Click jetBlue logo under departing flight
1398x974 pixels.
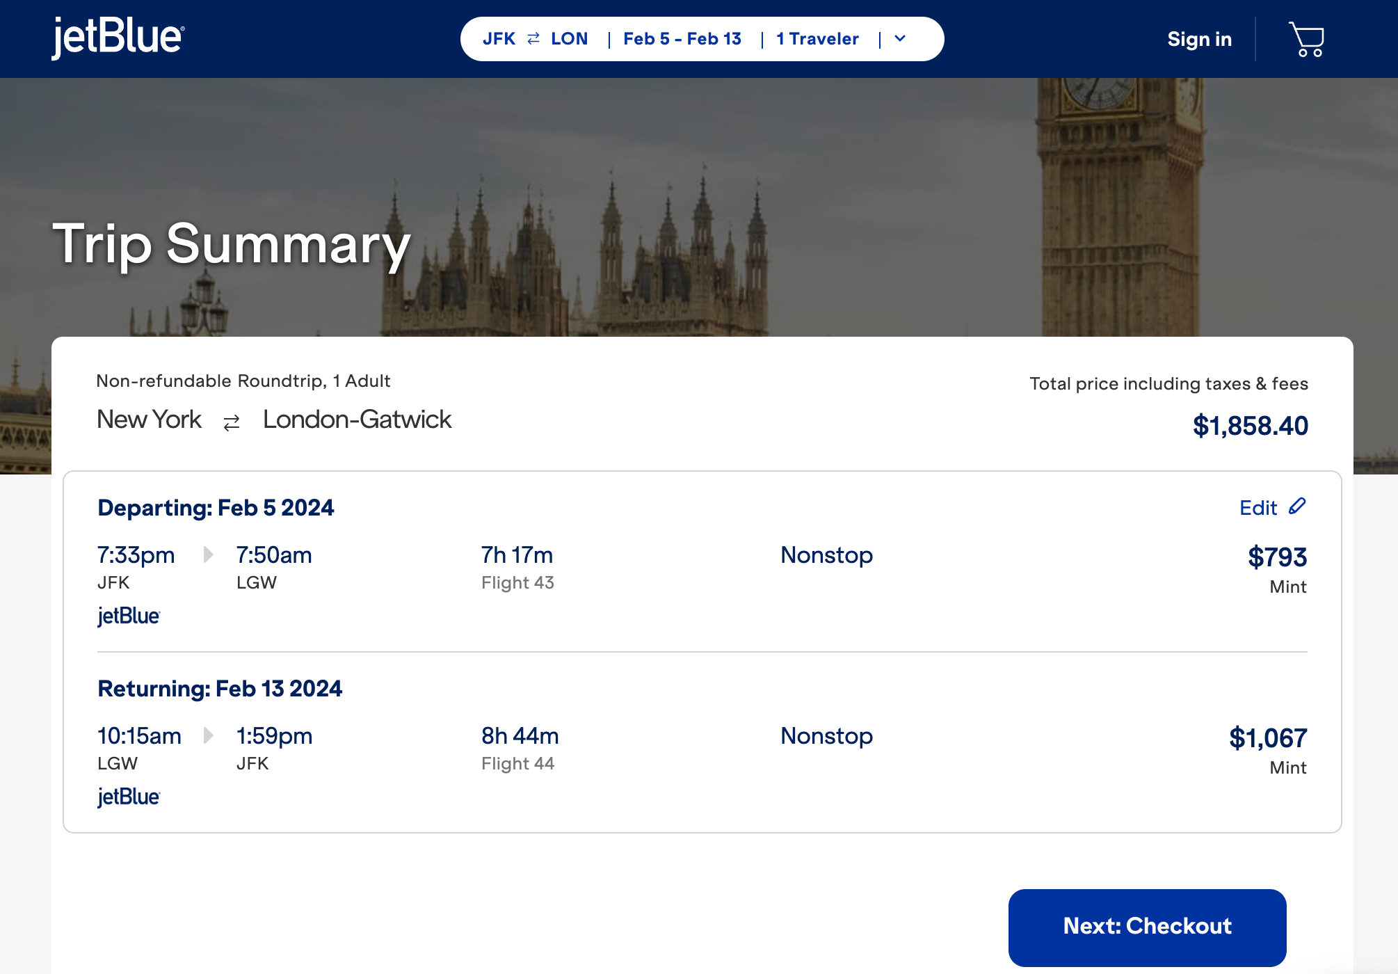(129, 616)
